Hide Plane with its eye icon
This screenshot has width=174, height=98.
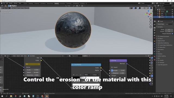pos(172,15)
